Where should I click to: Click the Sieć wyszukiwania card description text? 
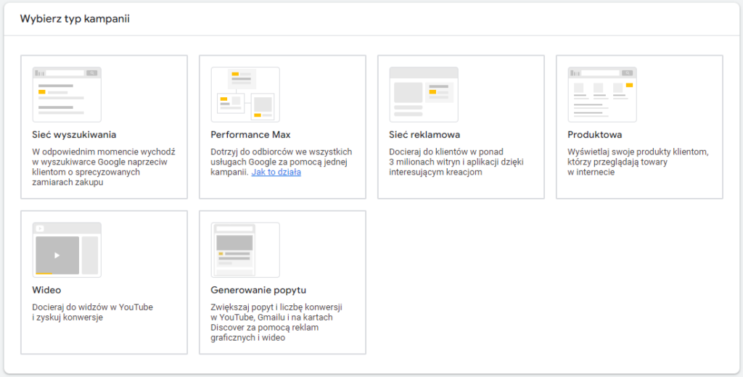104,167
